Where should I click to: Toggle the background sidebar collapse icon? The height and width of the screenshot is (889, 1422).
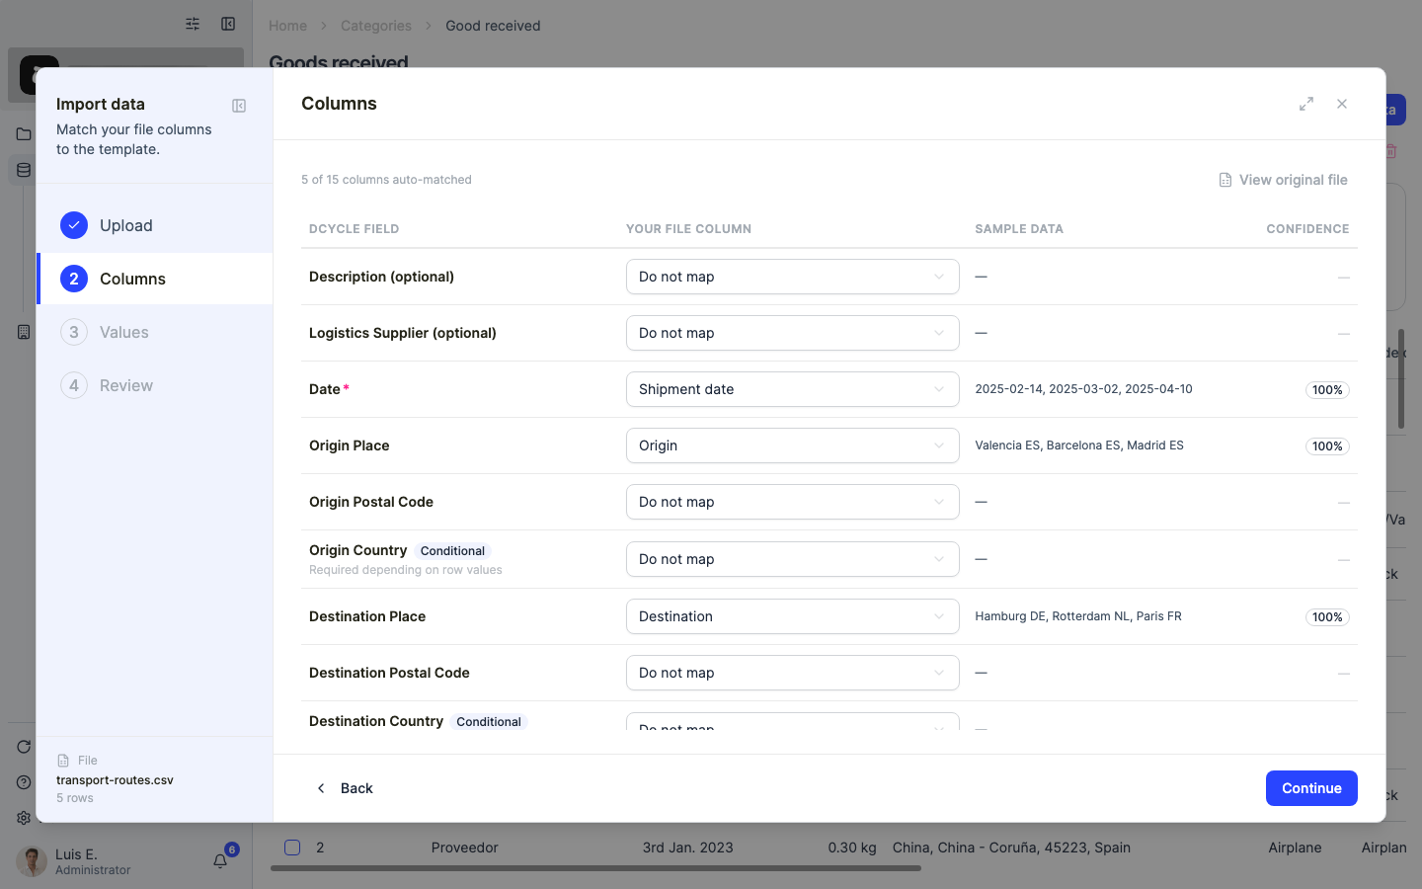[228, 24]
